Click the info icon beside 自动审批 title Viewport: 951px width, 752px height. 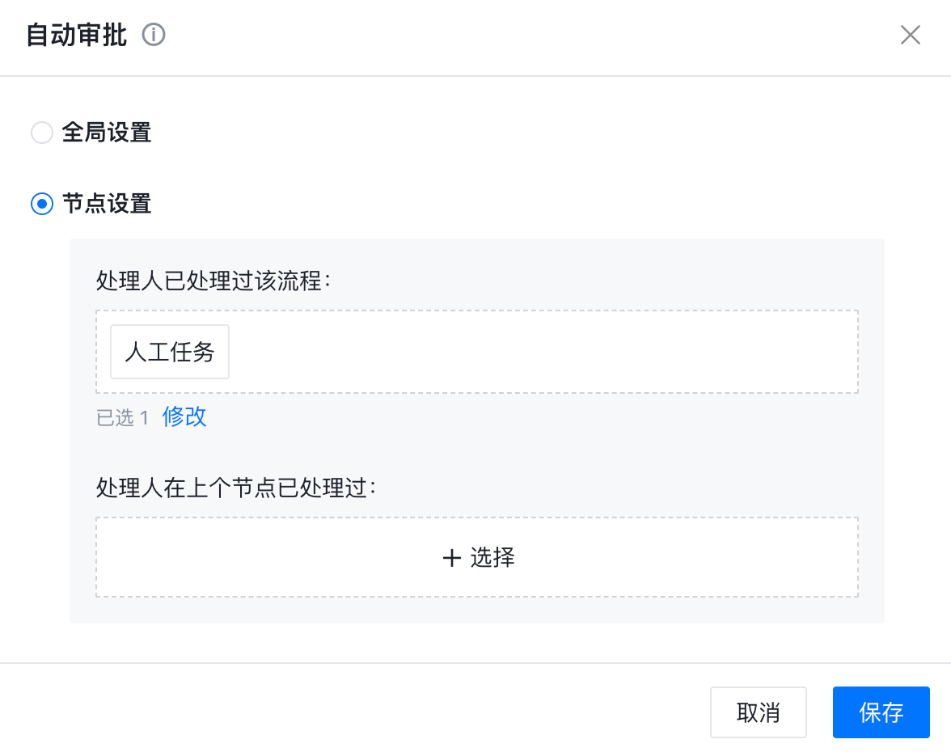point(154,36)
